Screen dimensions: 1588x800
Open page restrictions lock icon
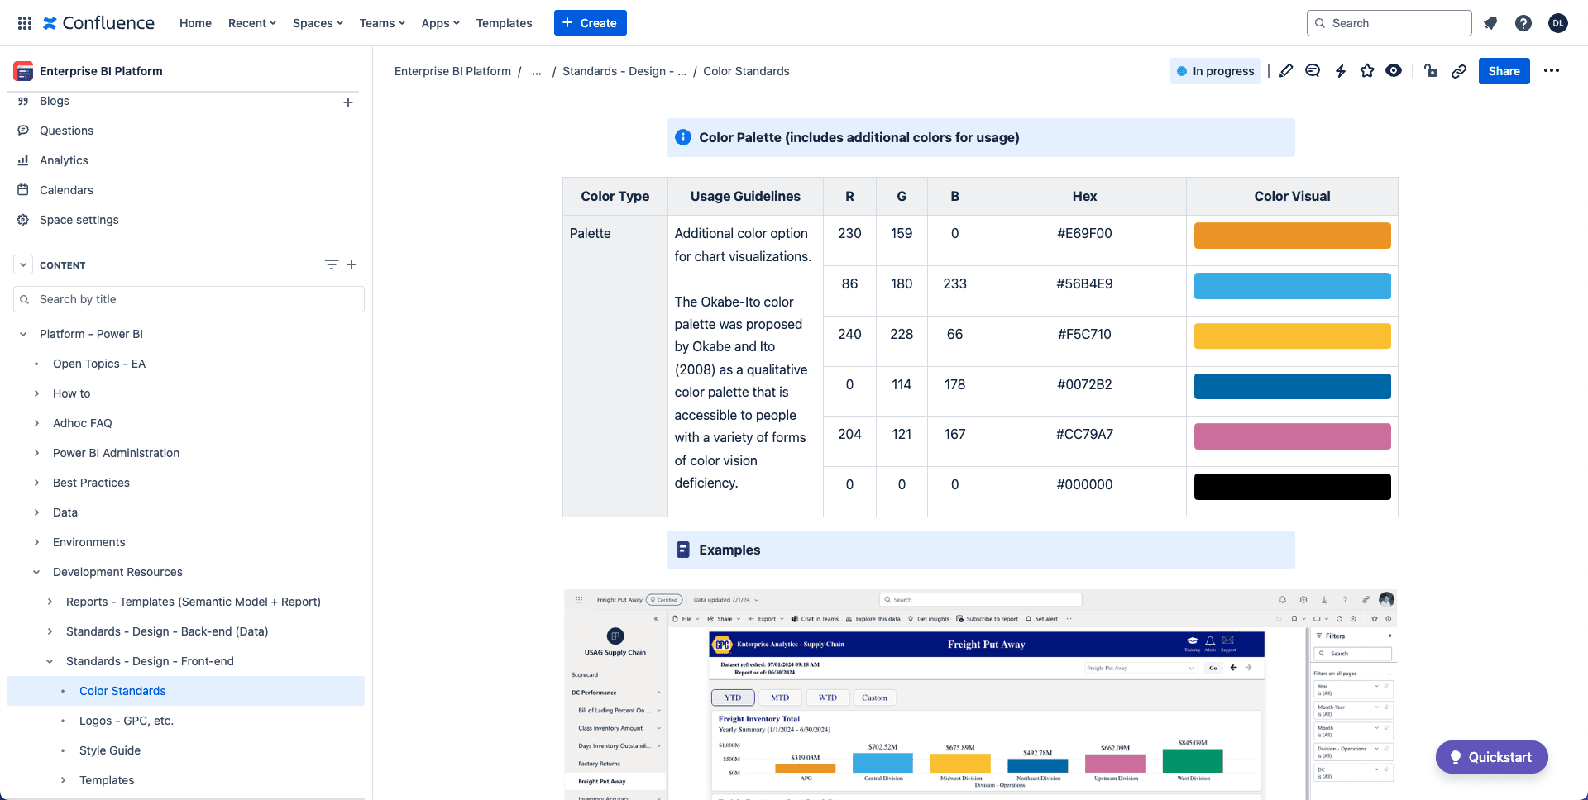click(x=1431, y=71)
